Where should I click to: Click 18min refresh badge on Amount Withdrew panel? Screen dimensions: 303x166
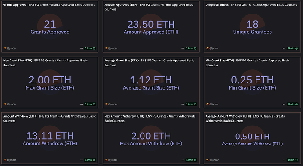click(x=90, y=160)
